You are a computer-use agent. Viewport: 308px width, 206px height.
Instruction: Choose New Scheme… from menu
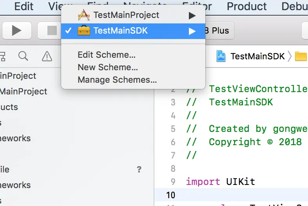pyautogui.click(x=108, y=67)
